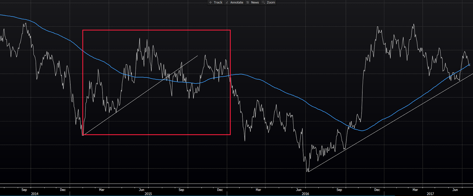This screenshot has height=196, width=473.
Task: Click the Mar 2017 axis label
Action: 415,190
